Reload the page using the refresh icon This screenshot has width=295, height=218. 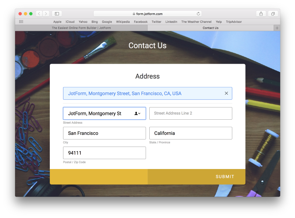click(198, 14)
